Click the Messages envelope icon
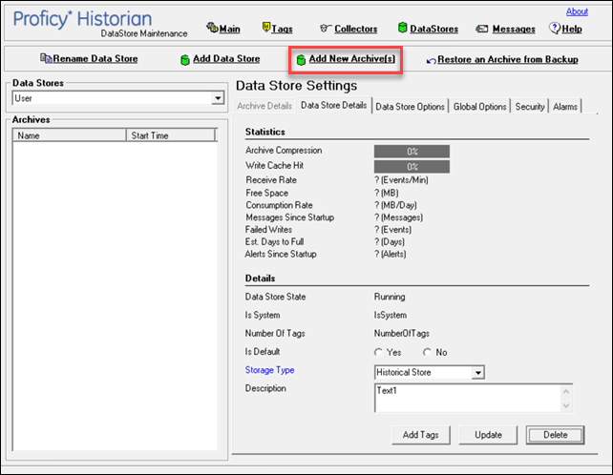 [481, 29]
